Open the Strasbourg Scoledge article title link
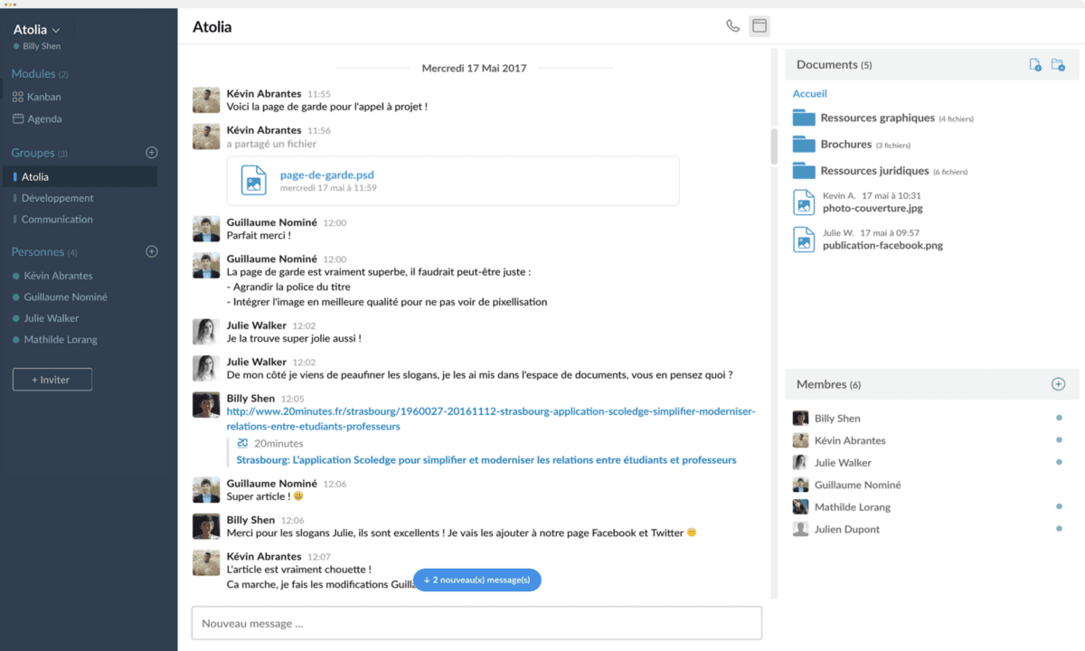Viewport: 1085px width, 651px height. coord(486,459)
